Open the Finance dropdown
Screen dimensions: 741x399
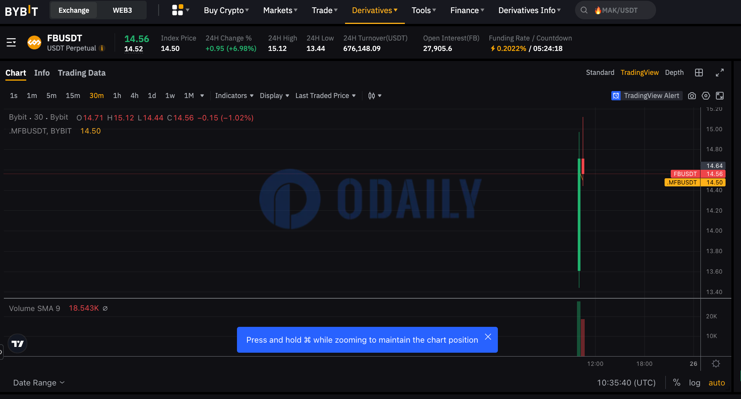point(467,10)
